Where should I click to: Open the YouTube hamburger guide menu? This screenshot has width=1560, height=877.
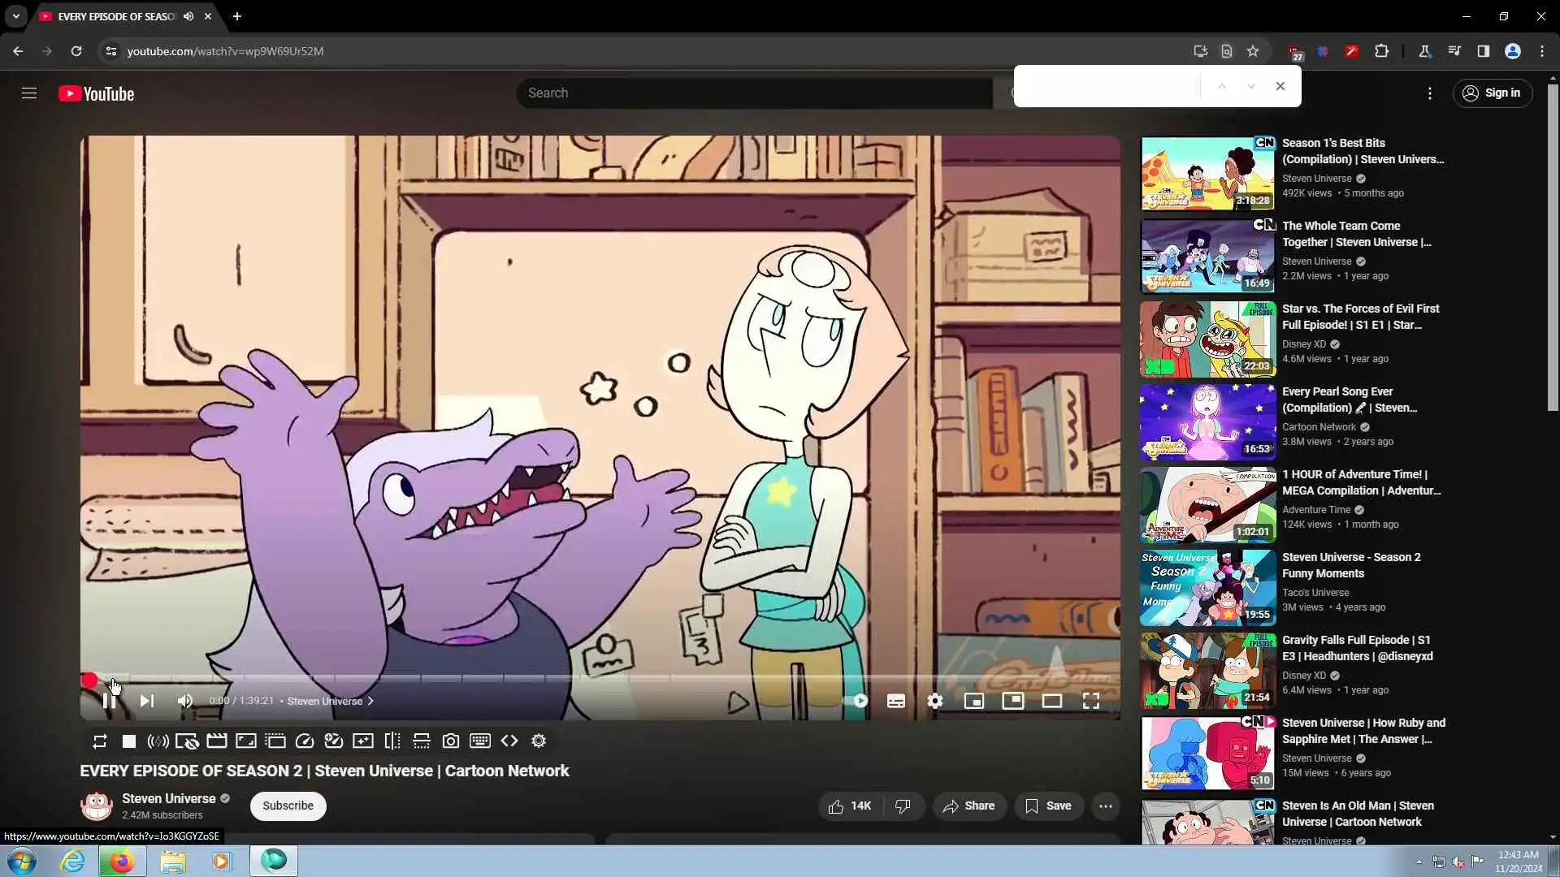[x=29, y=93]
